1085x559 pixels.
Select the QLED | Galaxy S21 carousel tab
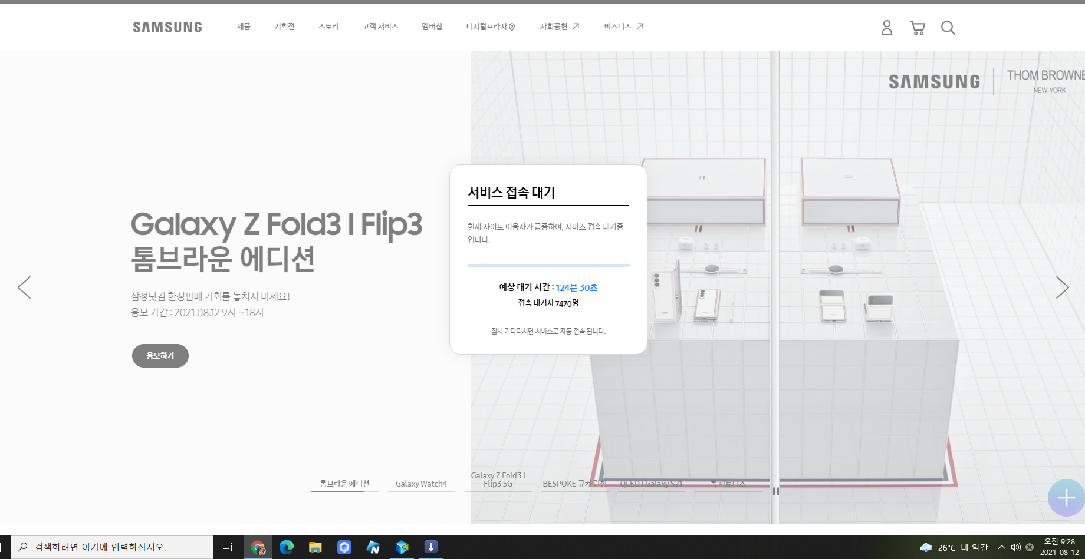(651, 484)
